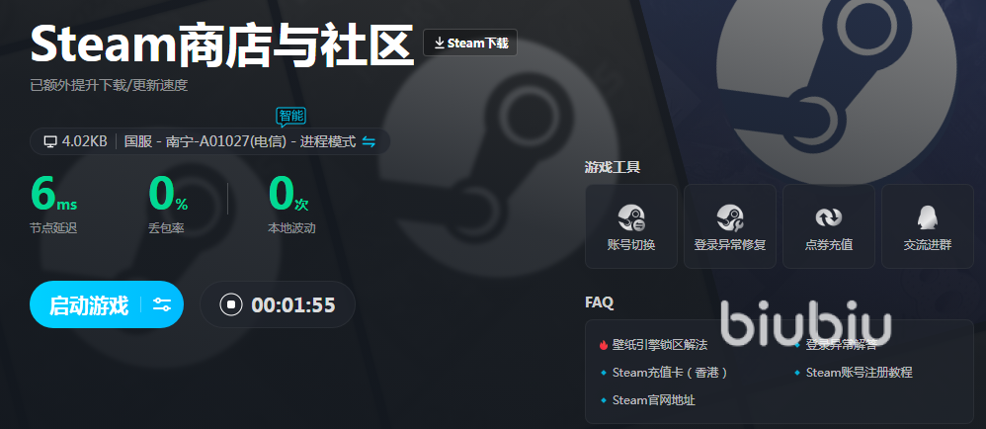Screen dimensions: 986x429
Task: Click the 智能 smart mode badge
Action: pyautogui.click(x=291, y=117)
